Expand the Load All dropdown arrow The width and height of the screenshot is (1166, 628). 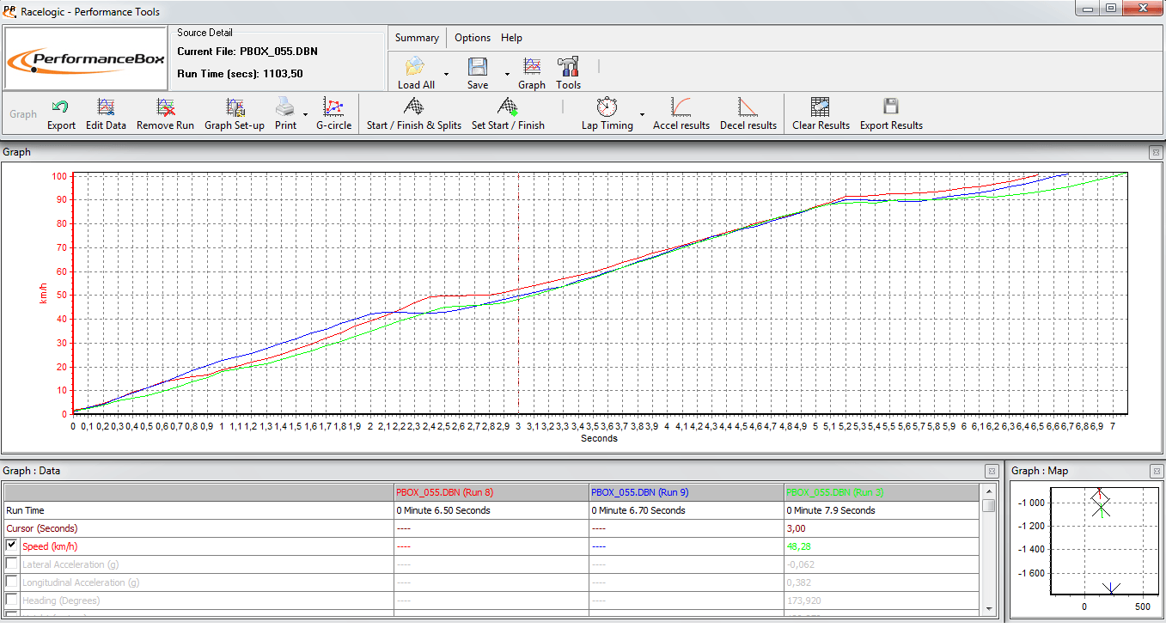click(446, 74)
